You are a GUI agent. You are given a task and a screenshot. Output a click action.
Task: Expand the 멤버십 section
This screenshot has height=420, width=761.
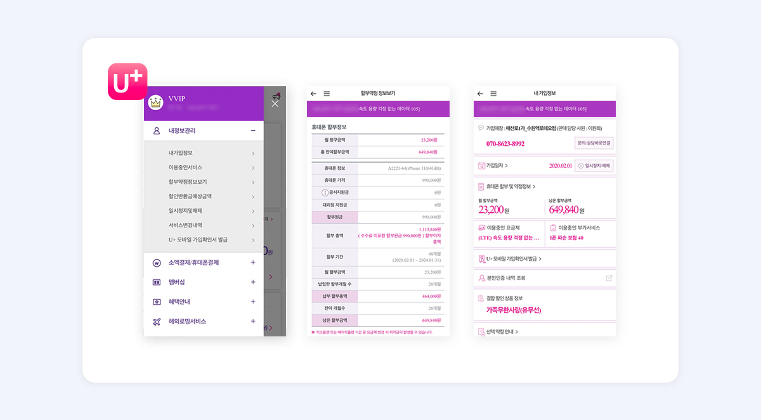pos(253,282)
